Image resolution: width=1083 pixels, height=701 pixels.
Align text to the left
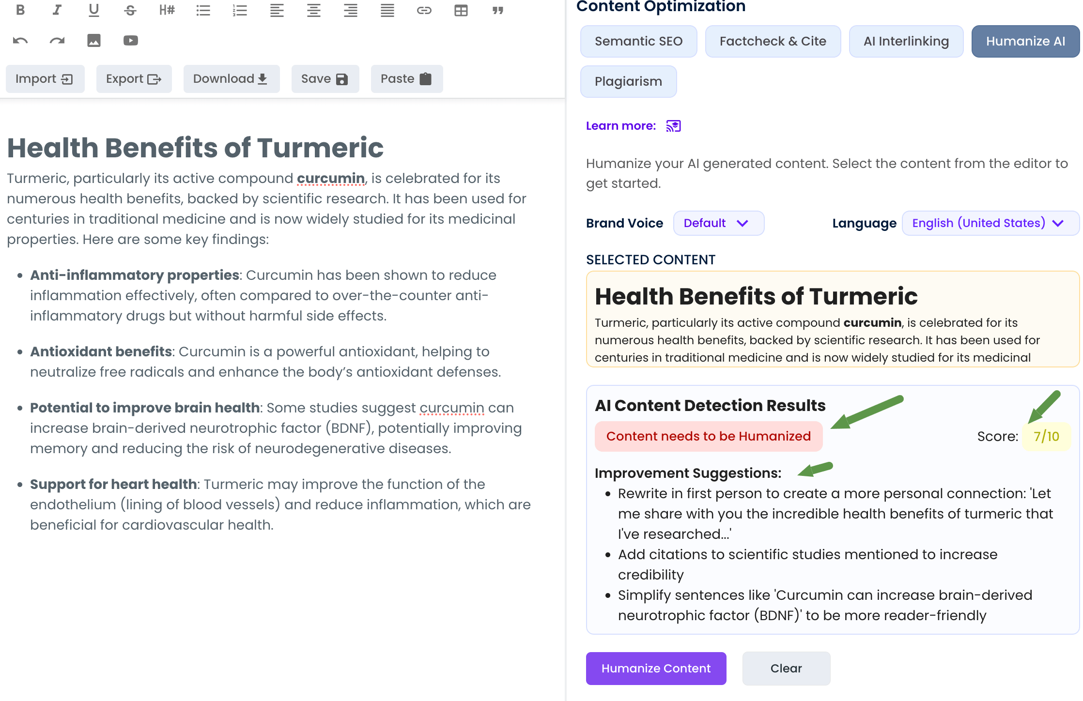(277, 10)
